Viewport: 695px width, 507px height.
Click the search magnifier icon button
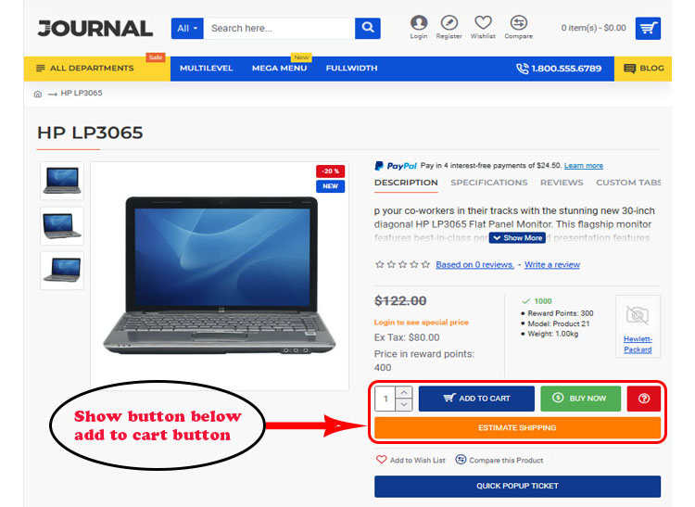(368, 28)
